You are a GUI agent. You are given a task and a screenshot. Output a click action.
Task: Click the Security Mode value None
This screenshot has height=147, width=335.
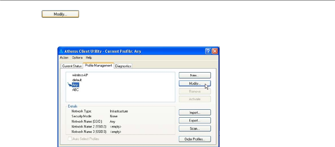pos(114,116)
